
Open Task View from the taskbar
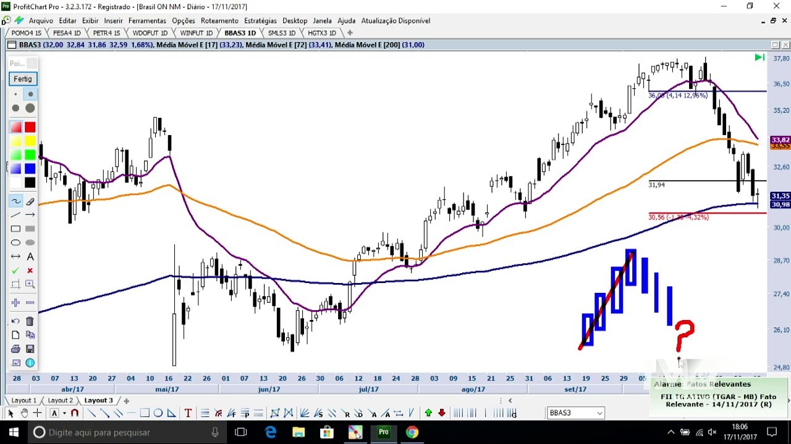pos(241,432)
